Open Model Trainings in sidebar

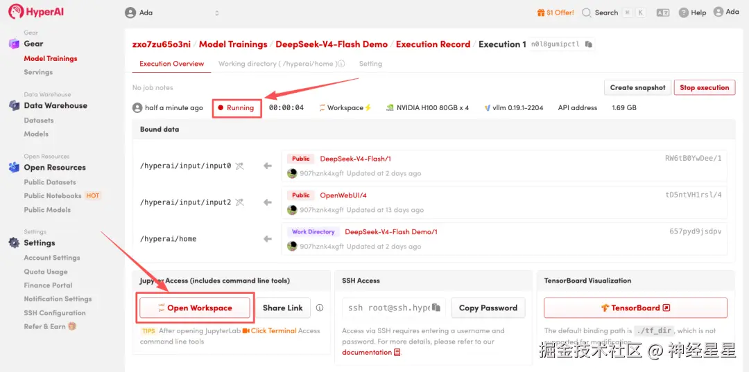point(51,59)
